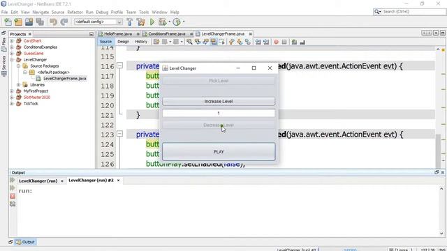The height and width of the screenshot is (251, 447).
Task: Toggle Highlight Search in editor toolbar
Action: tap(213, 42)
